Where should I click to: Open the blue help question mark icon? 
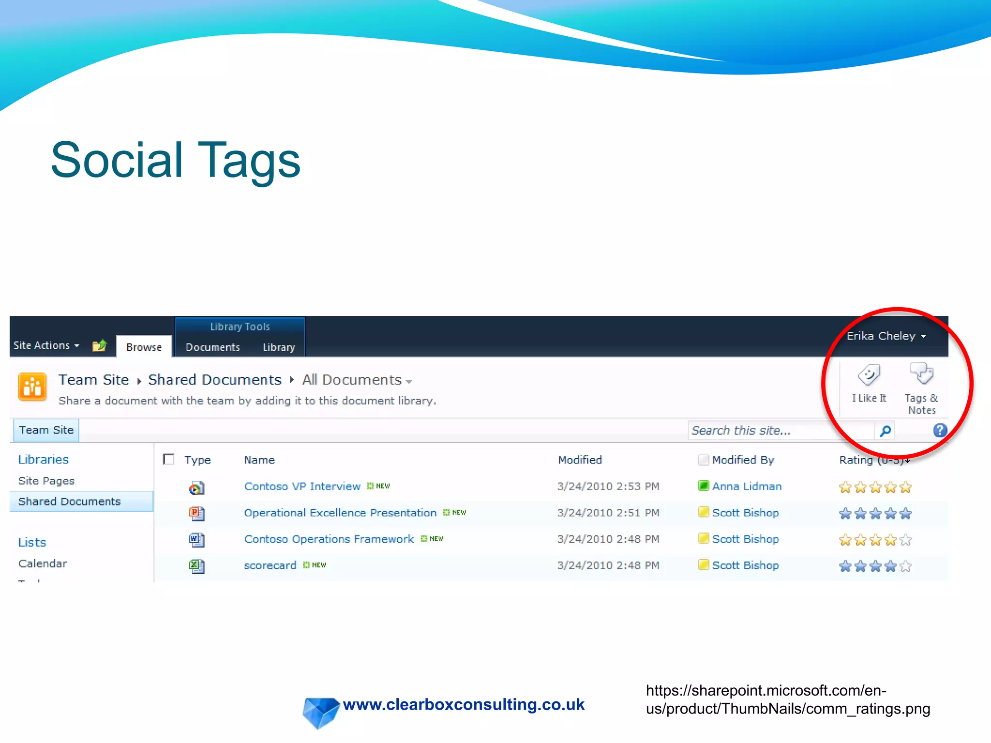tap(940, 430)
